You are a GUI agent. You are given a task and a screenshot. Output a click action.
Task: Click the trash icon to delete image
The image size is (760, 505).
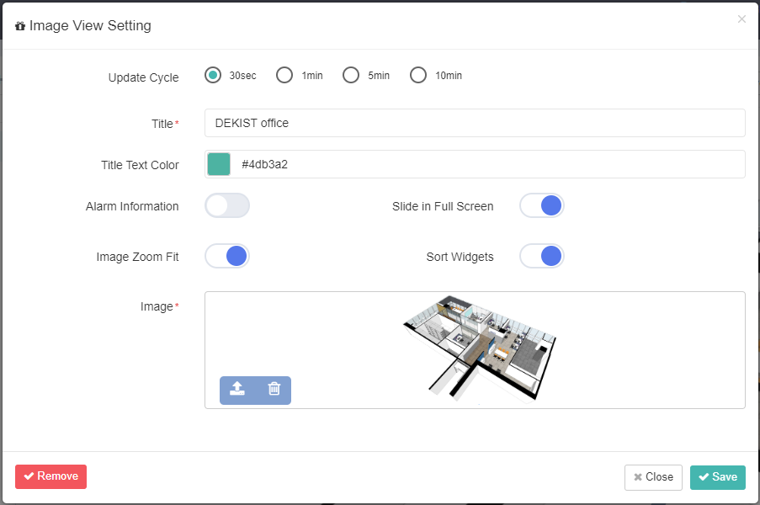pos(274,389)
